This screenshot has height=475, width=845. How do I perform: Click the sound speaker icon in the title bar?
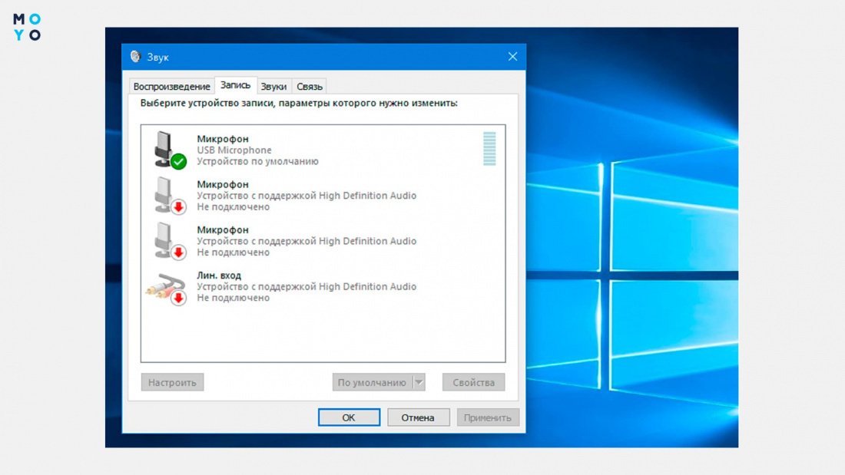click(135, 57)
